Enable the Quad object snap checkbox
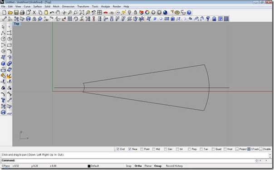 click(213, 149)
